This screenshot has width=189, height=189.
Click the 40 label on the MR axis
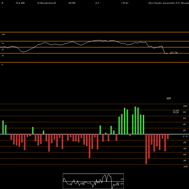(184, 124)
